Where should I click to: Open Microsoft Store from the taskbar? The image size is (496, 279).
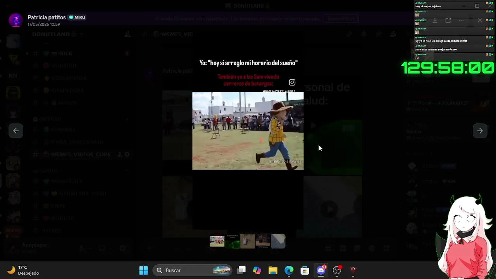pyautogui.click(x=305, y=270)
